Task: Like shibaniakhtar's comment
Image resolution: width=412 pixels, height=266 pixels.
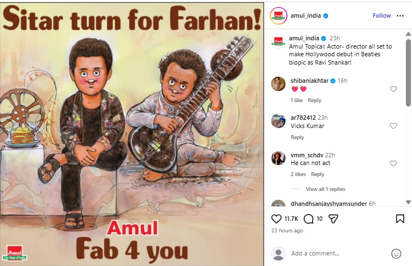Action: coord(393,89)
